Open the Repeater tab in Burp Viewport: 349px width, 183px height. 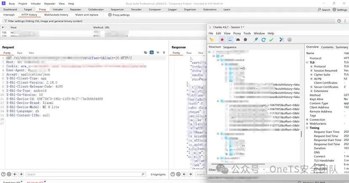[x=76, y=10]
